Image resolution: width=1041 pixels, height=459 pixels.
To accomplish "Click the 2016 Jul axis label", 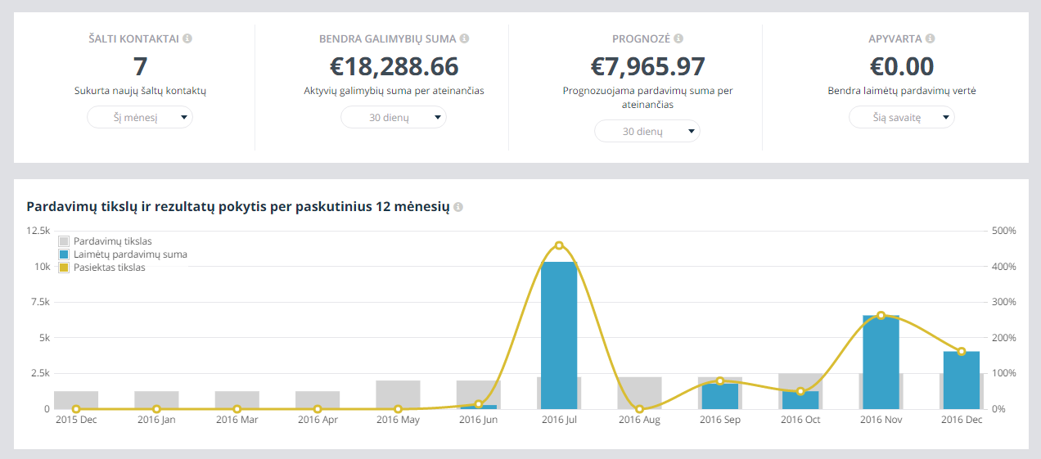I will (x=559, y=421).
